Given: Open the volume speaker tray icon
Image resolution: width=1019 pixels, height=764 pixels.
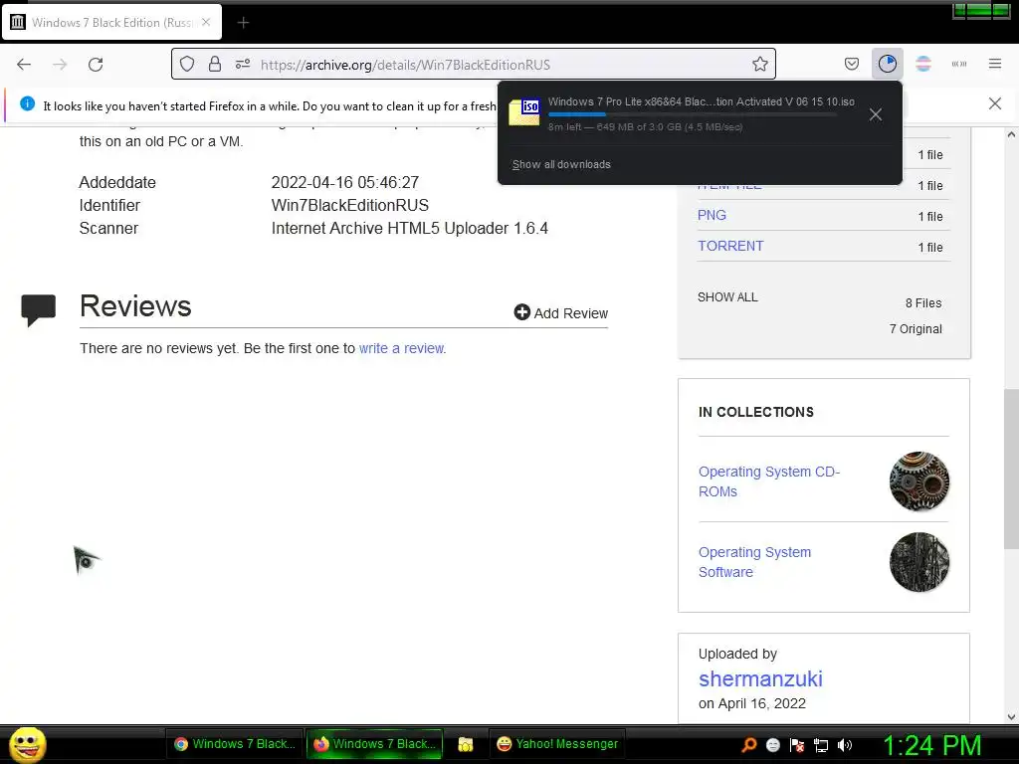Looking at the screenshot, I should click(845, 745).
